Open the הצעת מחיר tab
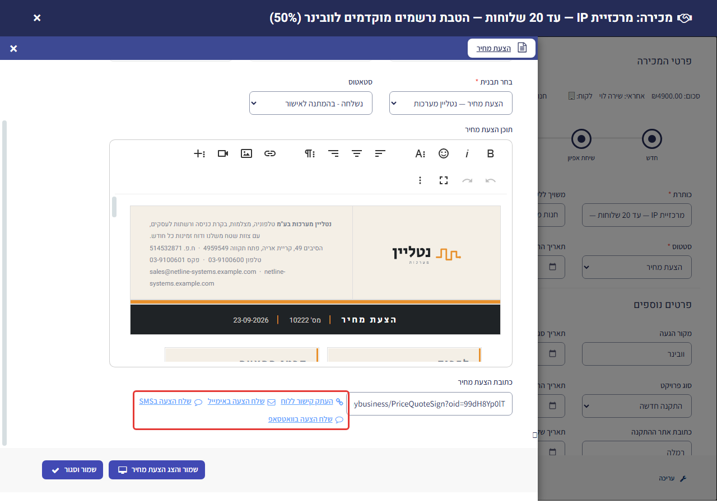Viewport: 717px width, 504px height. pyautogui.click(x=502, y=48)
